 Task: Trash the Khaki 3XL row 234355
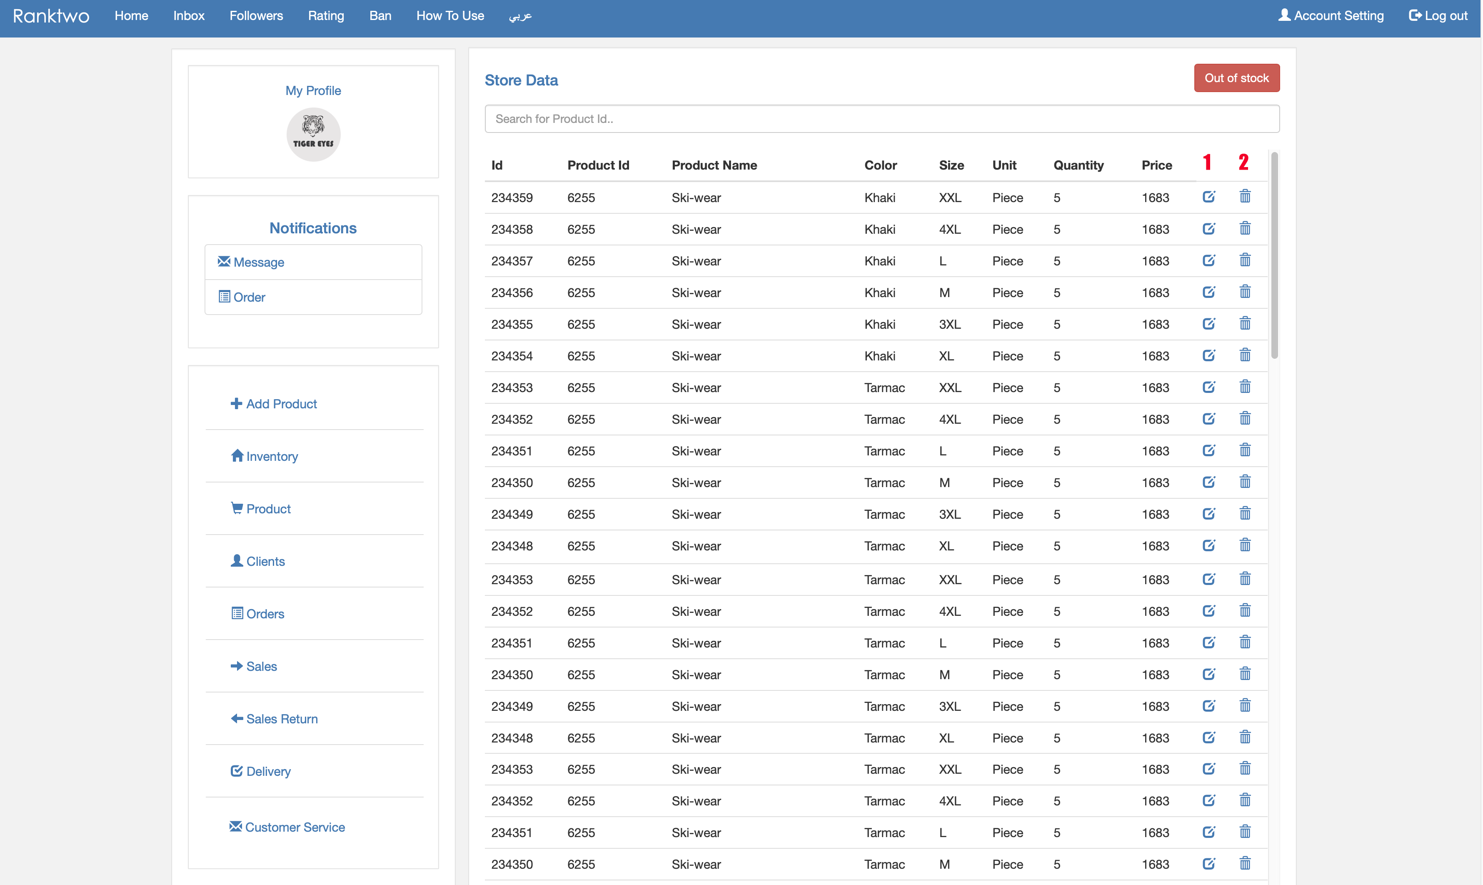(1245, 322)
